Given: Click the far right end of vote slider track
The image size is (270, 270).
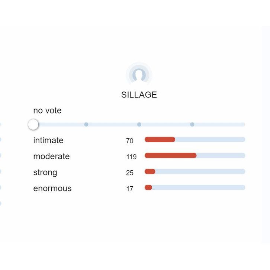Looking at the screenshot, I should [243, 125].
